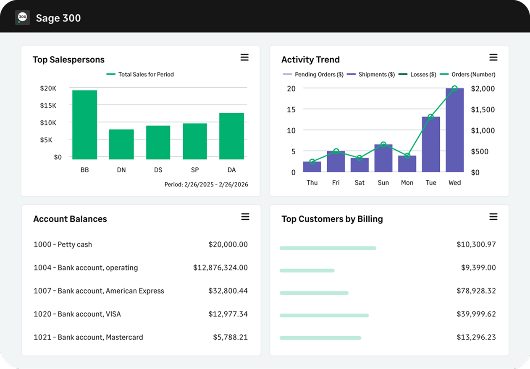Click the Wed orders line point
The width and height of the screenshot is (530, 369).
point(455,88)
